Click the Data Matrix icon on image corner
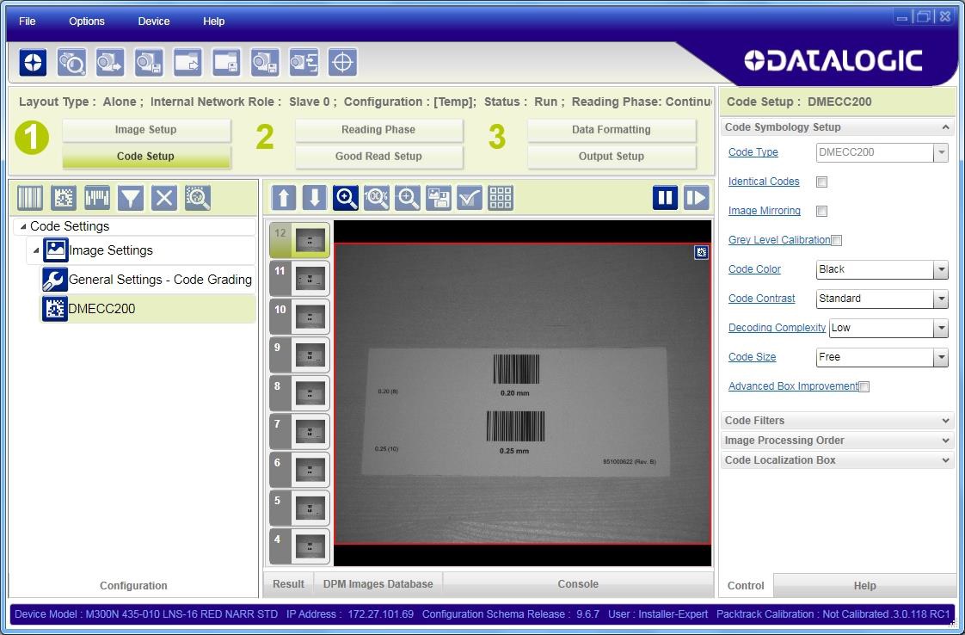The width and height of the screenshot is (965, 635). click(x=701, y=252)
